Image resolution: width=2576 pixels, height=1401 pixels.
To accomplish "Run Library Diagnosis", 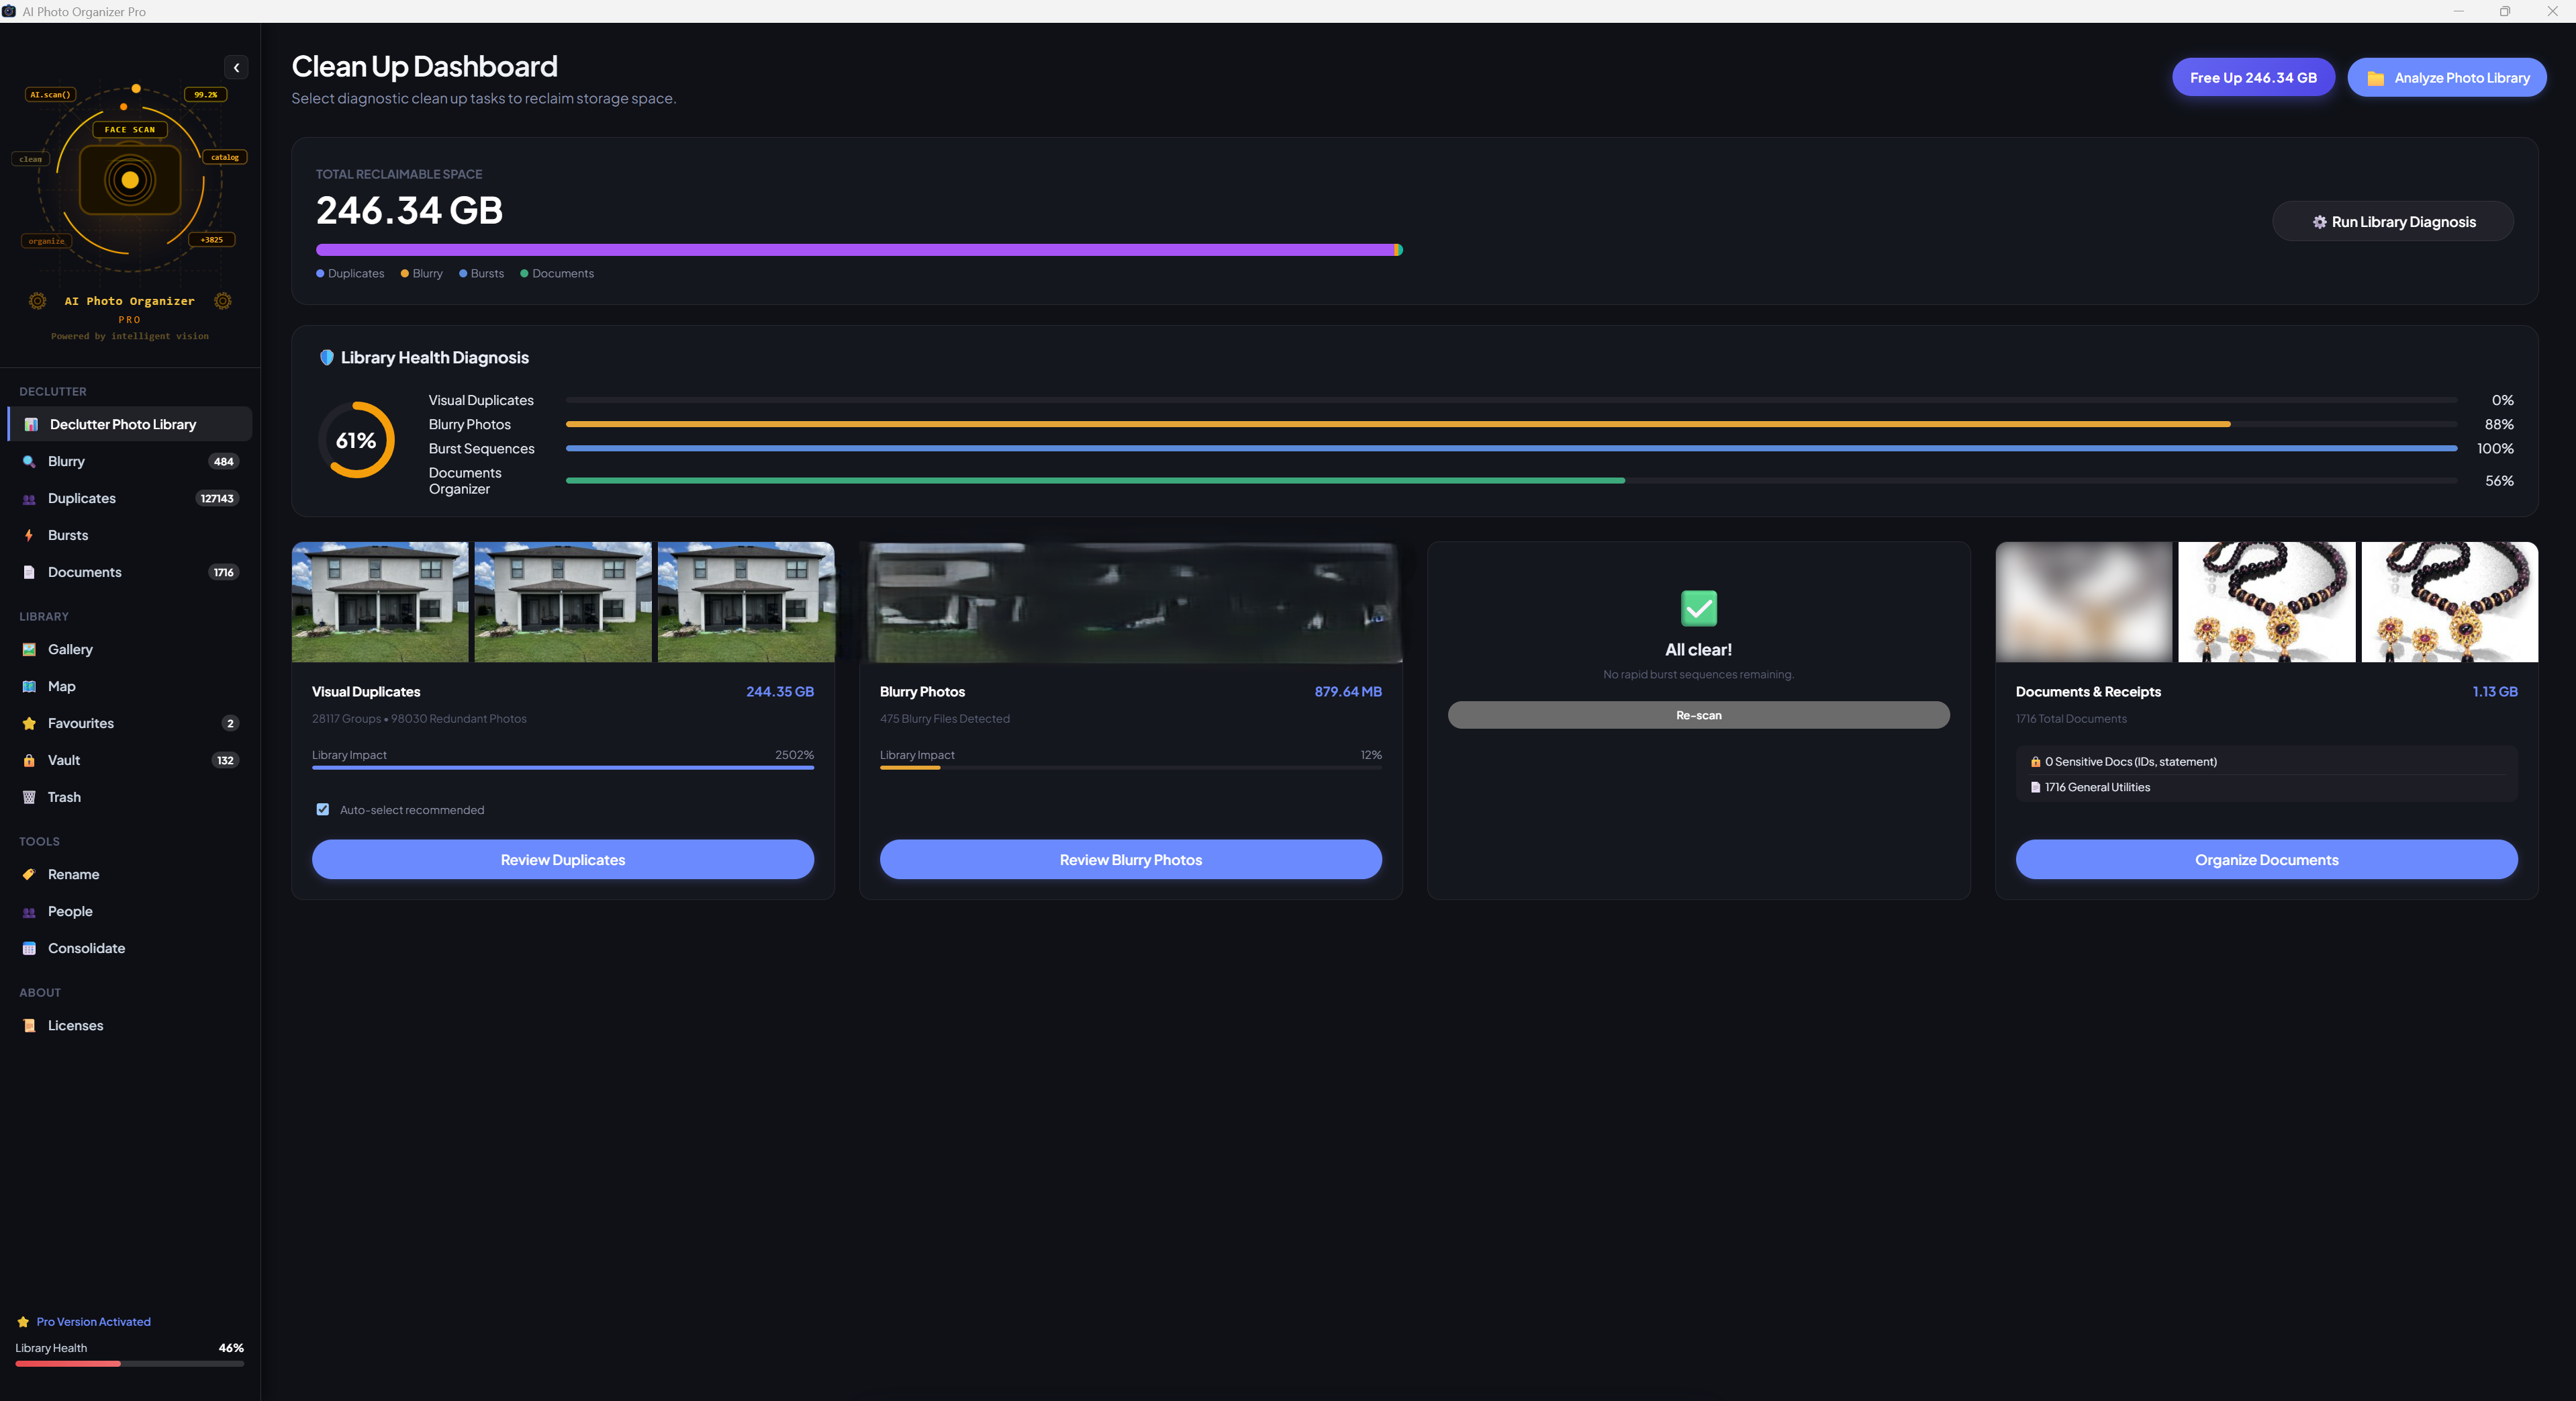I will (2393, 221).
